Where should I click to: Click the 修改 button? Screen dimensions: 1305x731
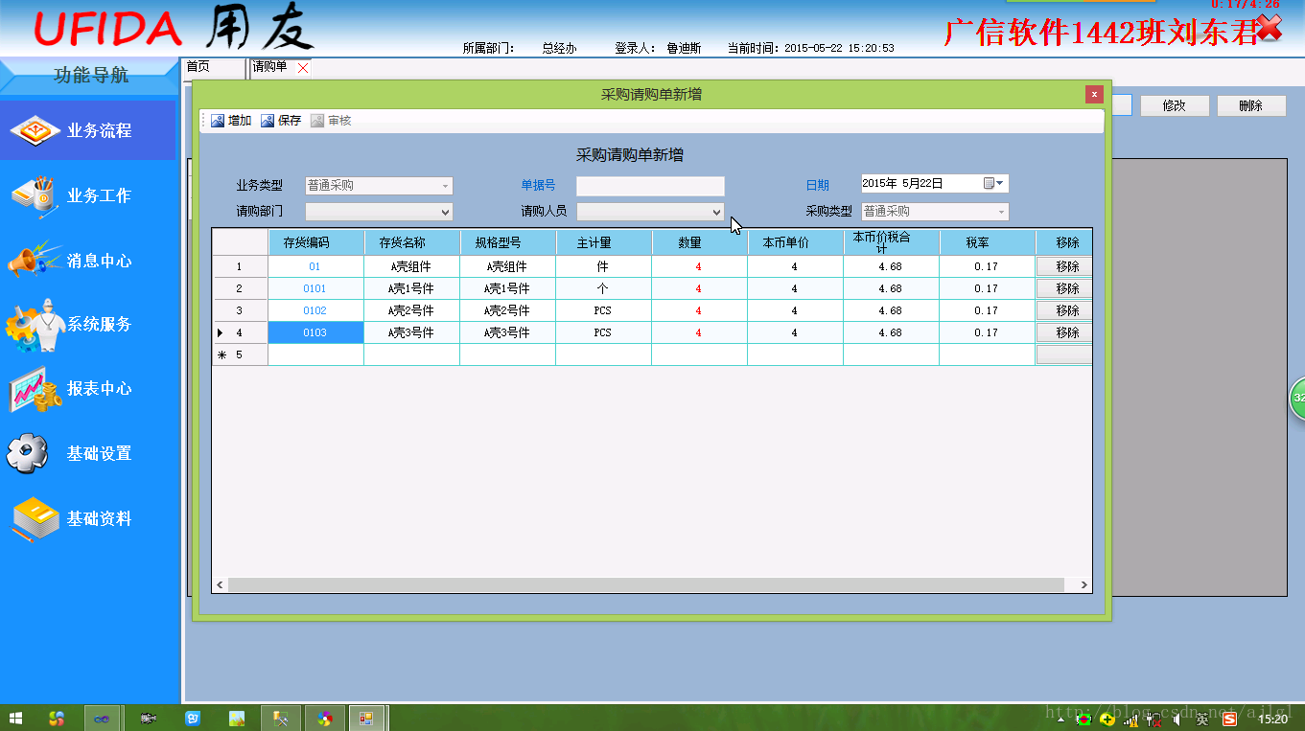pyautogui.click(x=1174, y=106)
